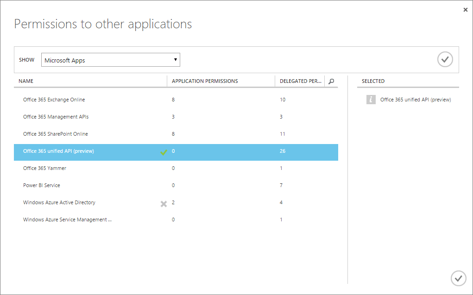Select Power BI Service row
Screen dimensions: 473x295
(x=176, y=186)
